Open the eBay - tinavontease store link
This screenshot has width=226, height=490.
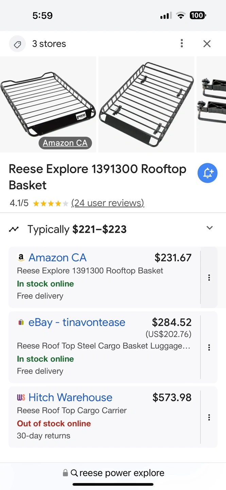pyautogui.click(x=77, y=322)
